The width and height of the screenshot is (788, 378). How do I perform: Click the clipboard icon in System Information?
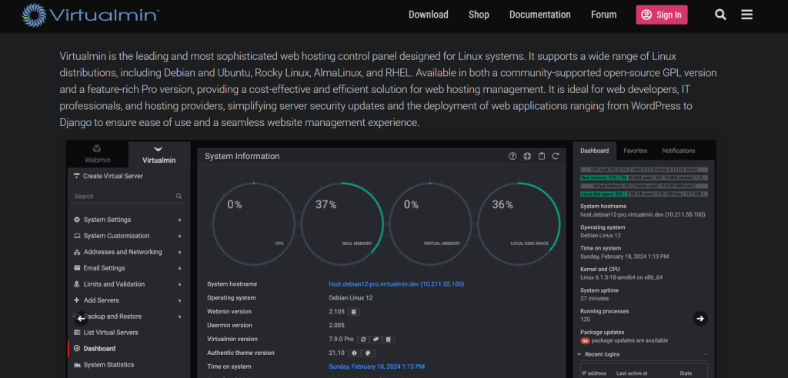tap(542, 156)
